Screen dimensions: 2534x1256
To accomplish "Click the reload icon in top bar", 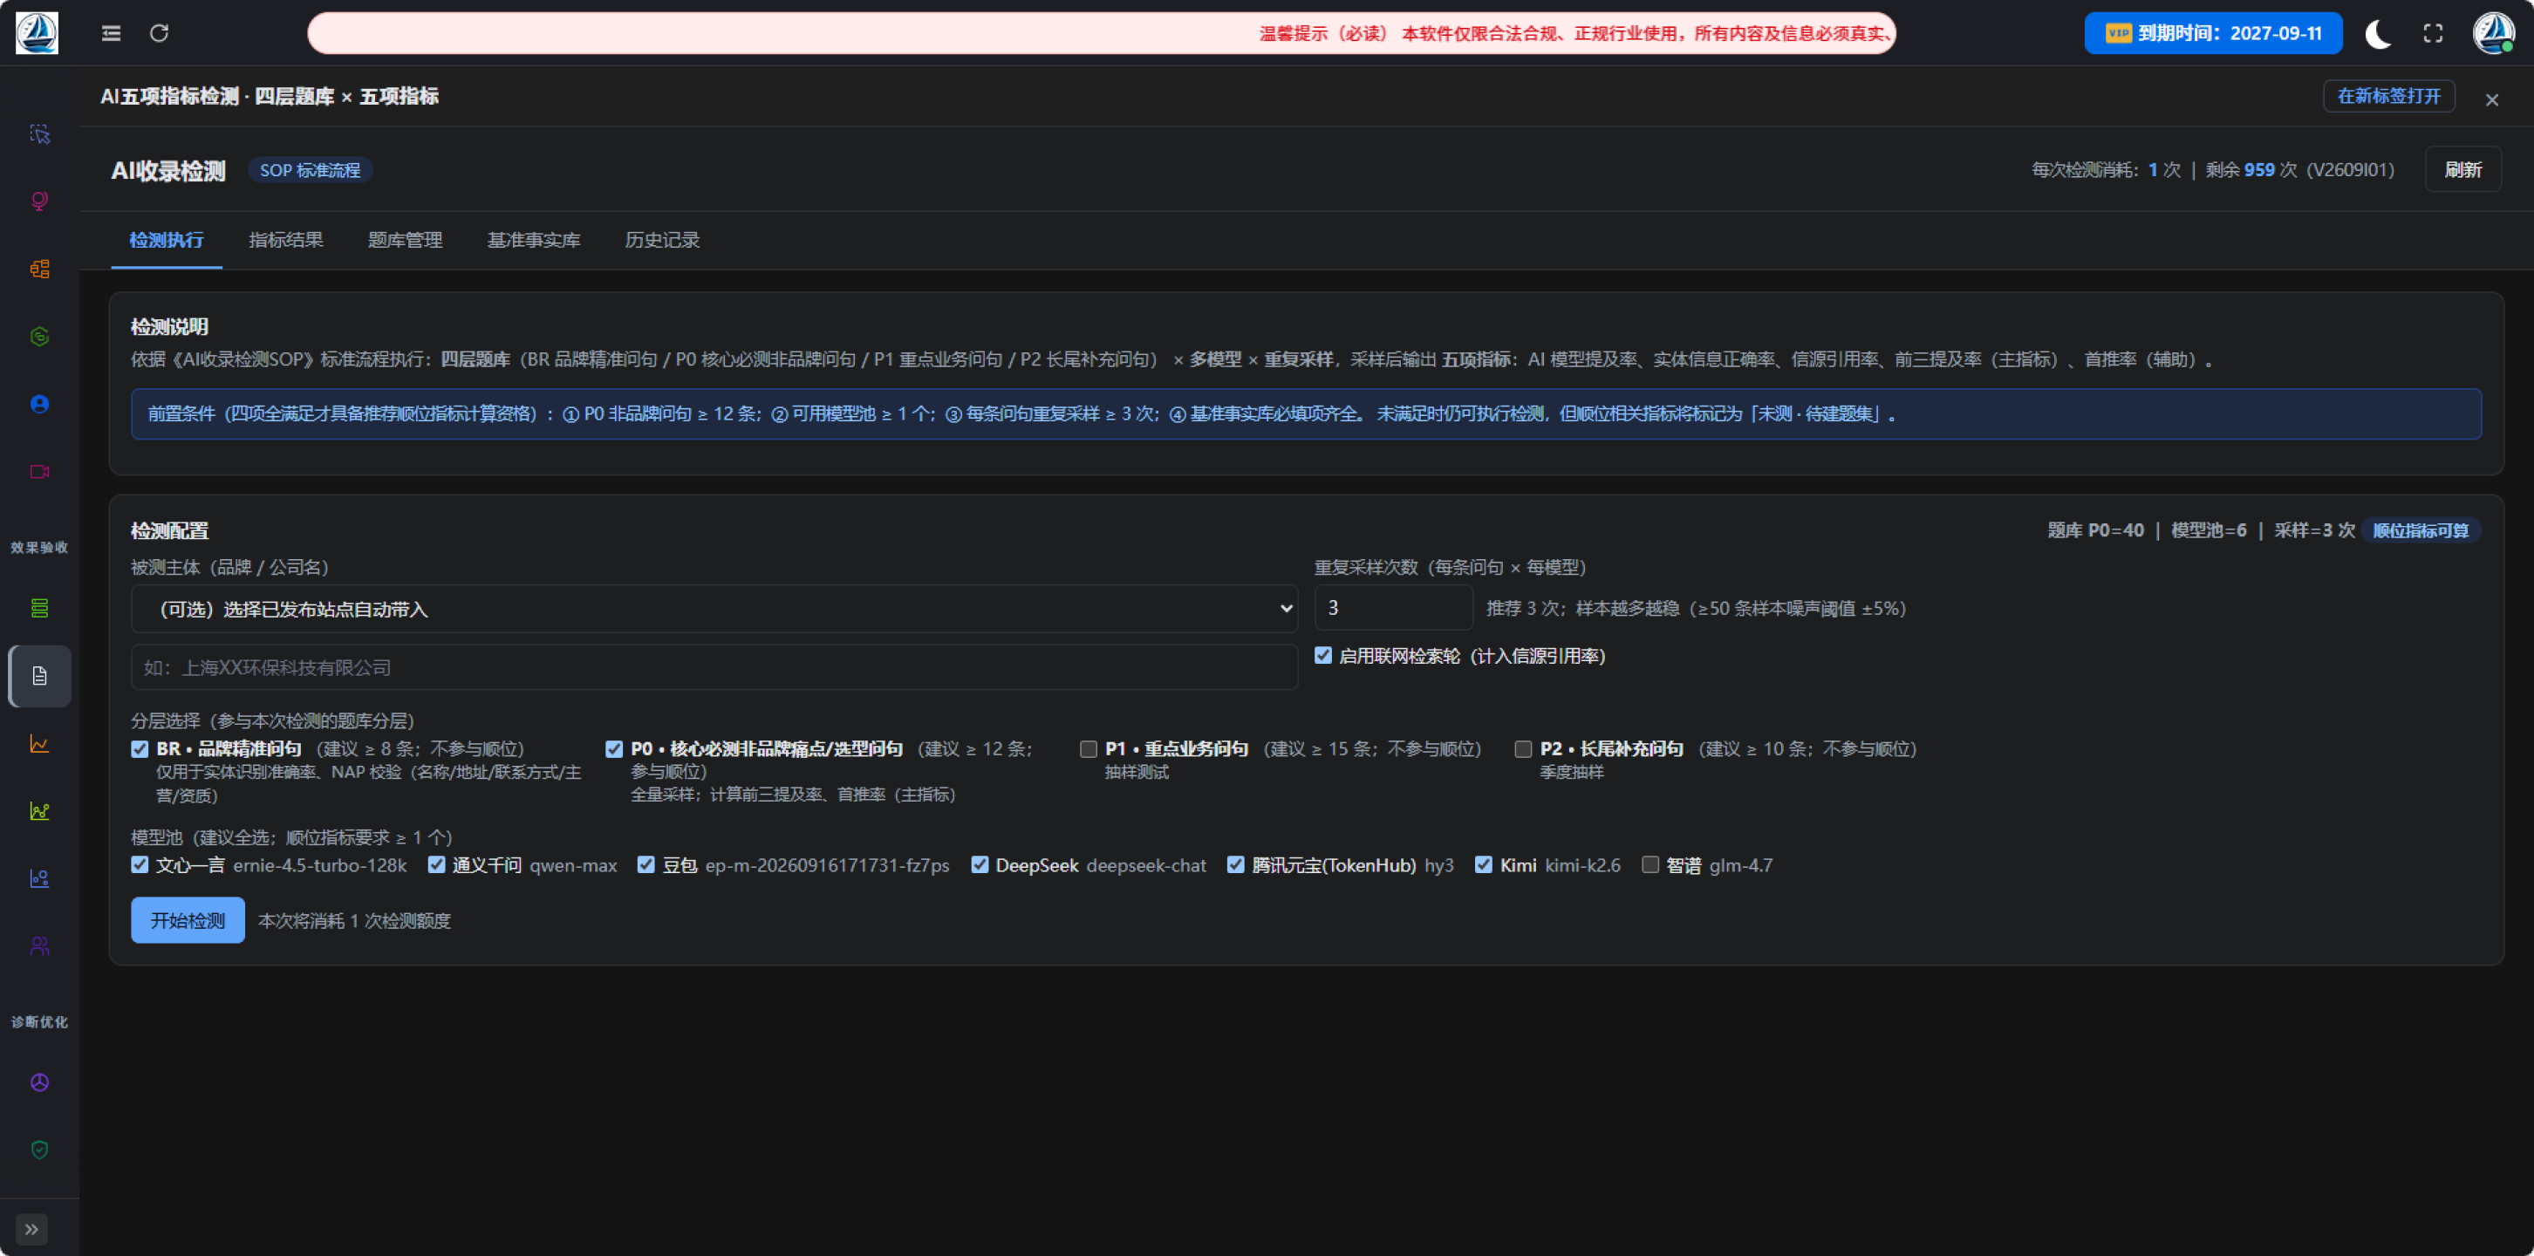I will [160, 33].
